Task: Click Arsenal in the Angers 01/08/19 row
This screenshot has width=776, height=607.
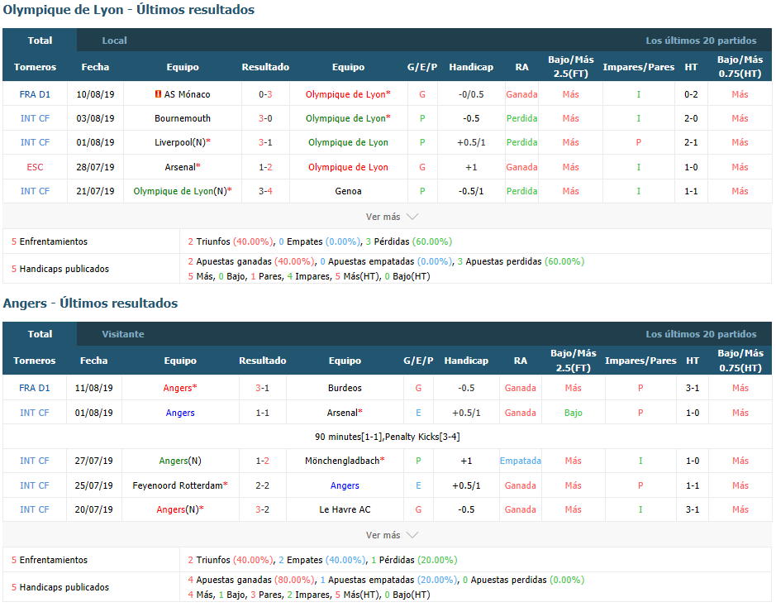Action: point(342,413)
